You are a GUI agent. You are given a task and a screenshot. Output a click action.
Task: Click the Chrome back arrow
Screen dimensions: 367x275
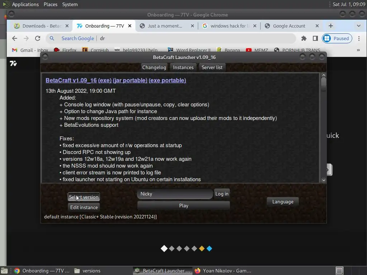point(14,38)
